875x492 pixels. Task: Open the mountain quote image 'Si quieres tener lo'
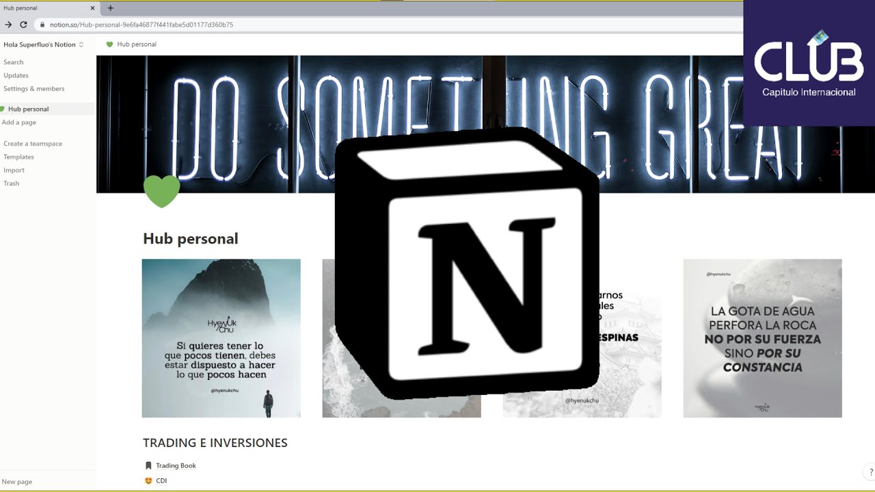tap(221, 338)
